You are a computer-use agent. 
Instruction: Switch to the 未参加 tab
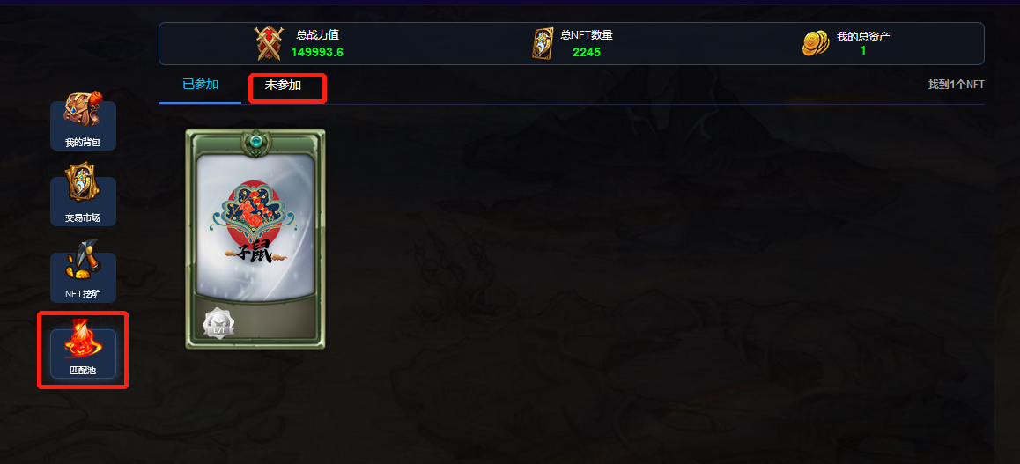283,85
